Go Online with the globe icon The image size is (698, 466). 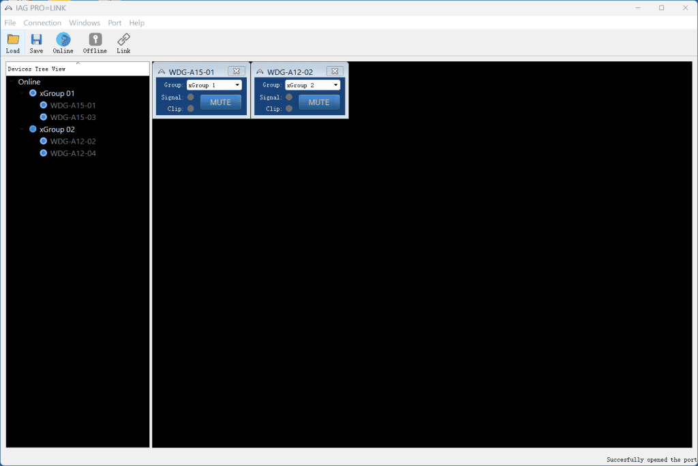pos(63,40)
